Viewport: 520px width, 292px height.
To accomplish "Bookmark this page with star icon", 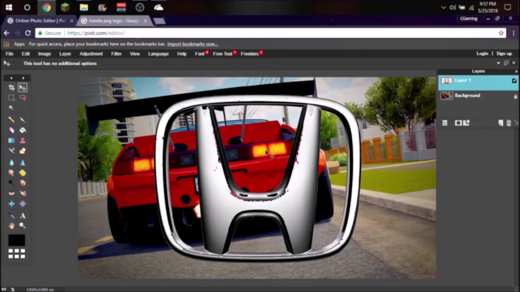I will (x=501, y=33).
